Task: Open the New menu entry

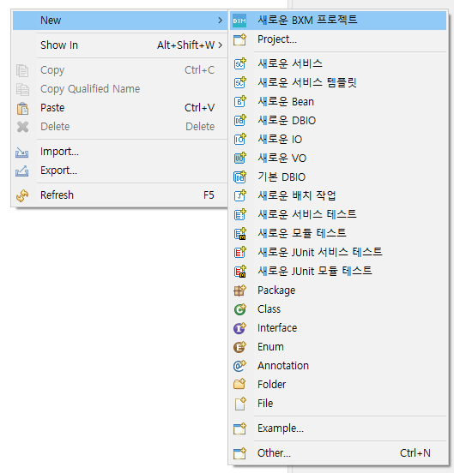Action: (x=120, y=21)
